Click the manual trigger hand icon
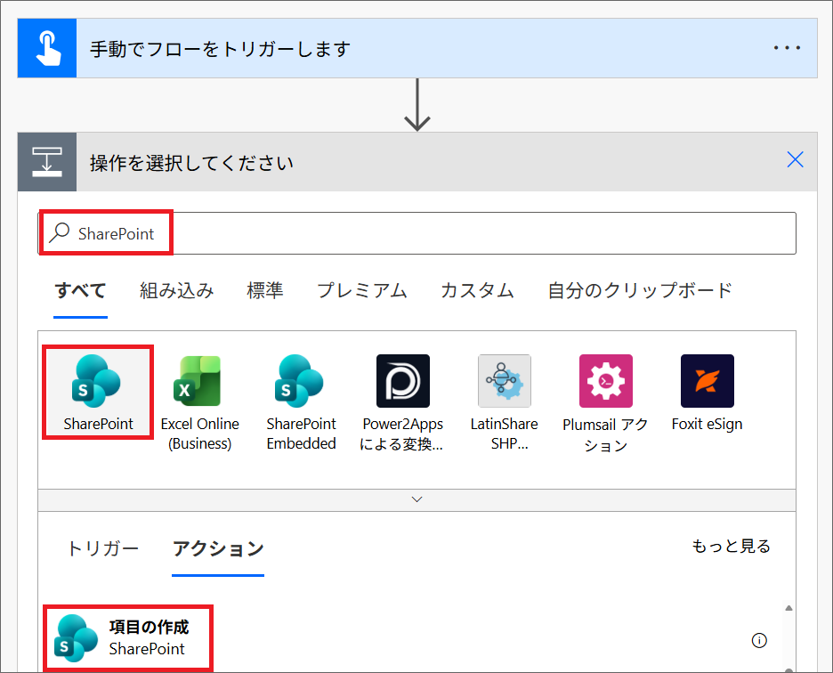Viewport: 833px width, 673px height. pos(47,48)
